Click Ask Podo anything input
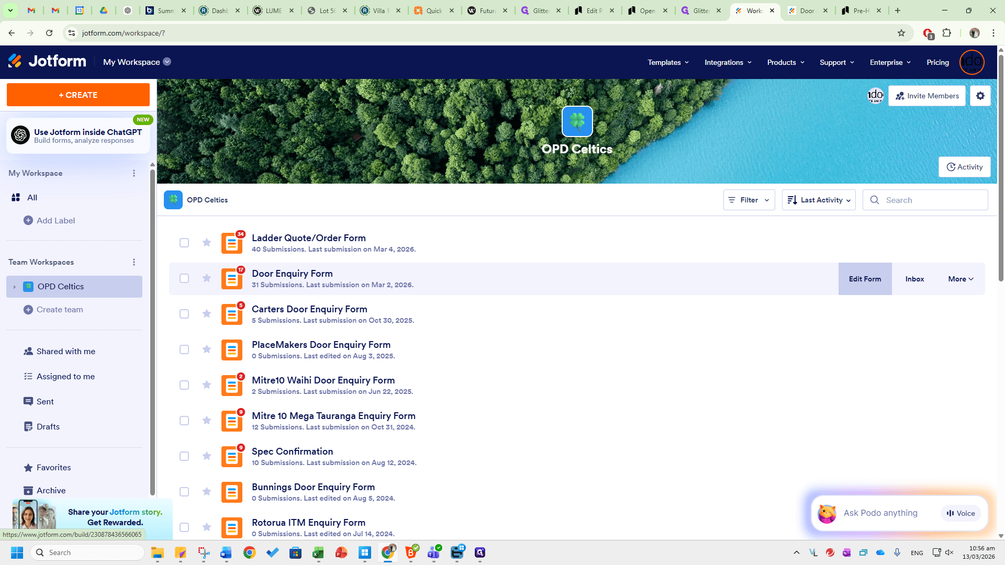 pyautogui.click(x=880, y=513)
